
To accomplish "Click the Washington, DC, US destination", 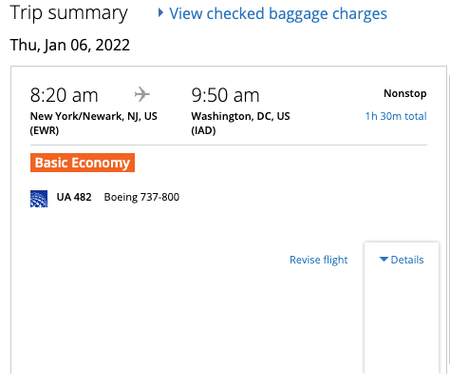I will coord(240,116).
